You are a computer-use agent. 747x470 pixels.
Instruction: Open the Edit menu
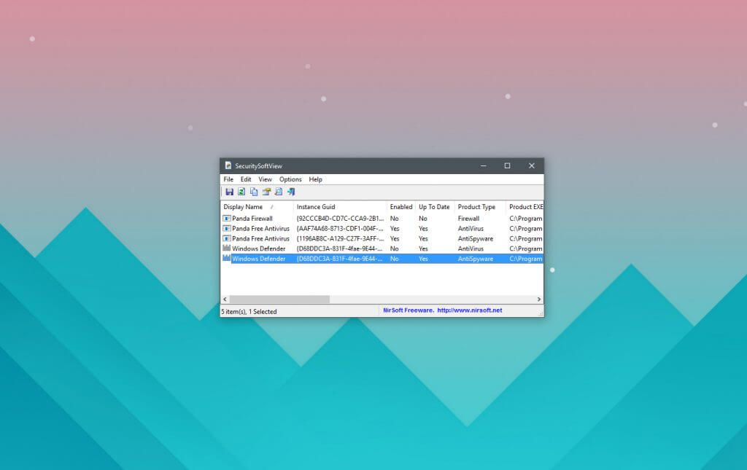click(x=246, y=179)
